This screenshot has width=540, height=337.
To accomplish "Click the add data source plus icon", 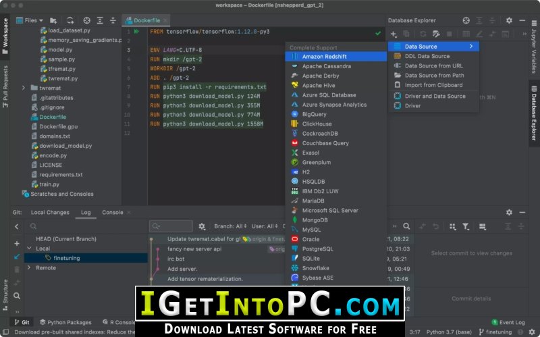I will click(394, 34).
